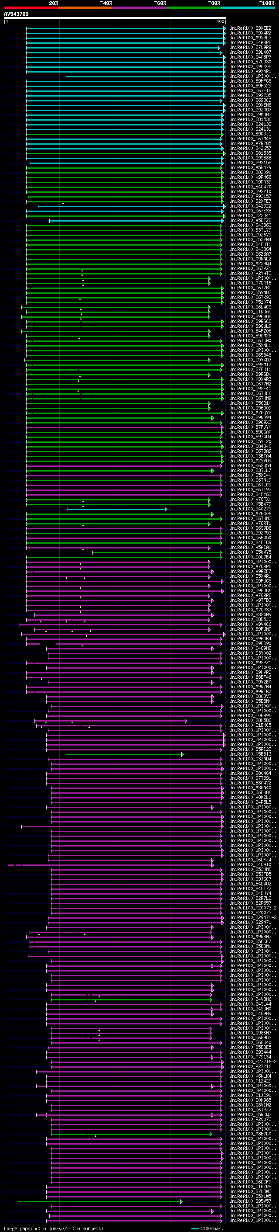Click the hit label UniRef100_A5BBI3

point(250,754)
